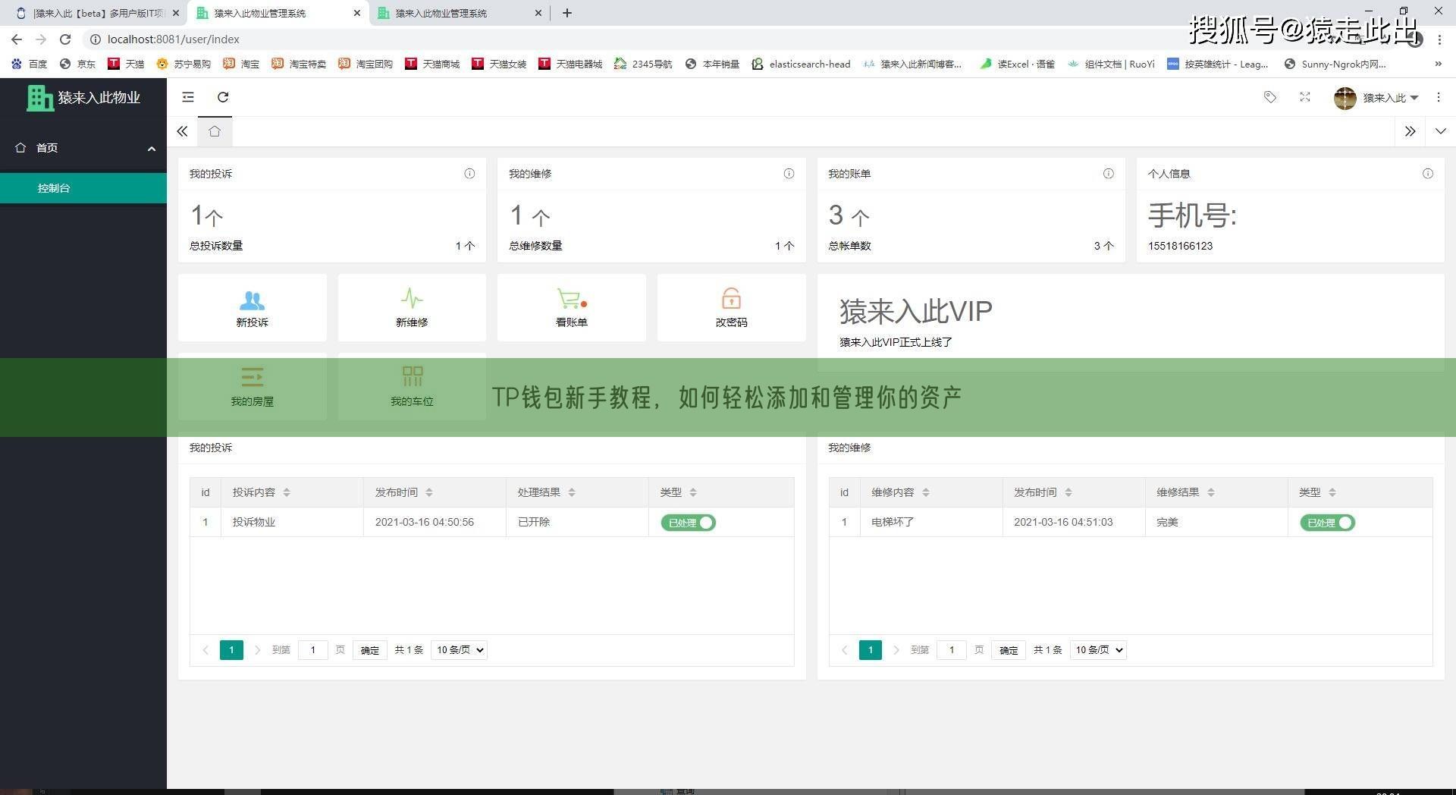The height and width of the screenshot is (795, 1456).
Task: Click next page arrow in repairs table
Action: (x=896, y=650)
